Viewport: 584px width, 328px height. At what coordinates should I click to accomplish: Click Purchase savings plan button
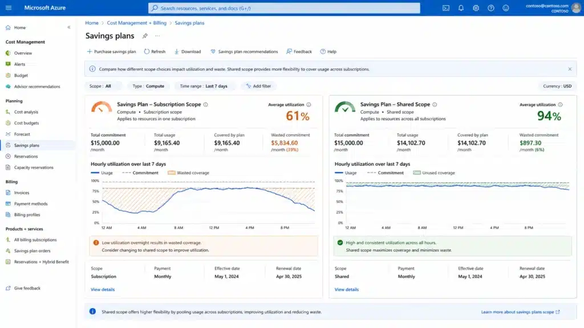[x=111, y=52]
